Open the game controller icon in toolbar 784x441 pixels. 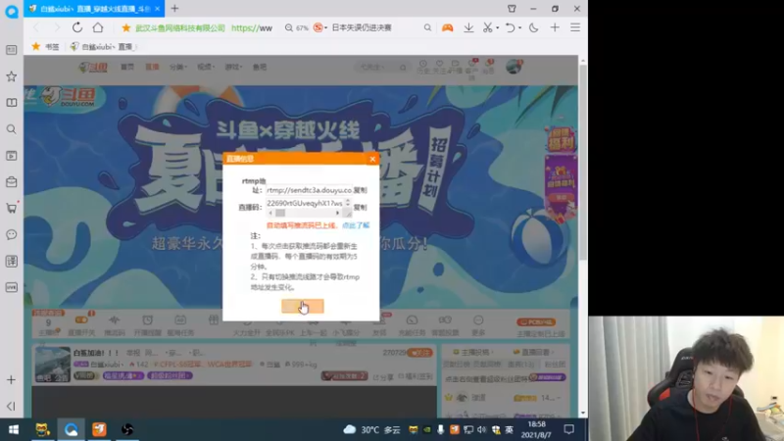coord(448,27)
